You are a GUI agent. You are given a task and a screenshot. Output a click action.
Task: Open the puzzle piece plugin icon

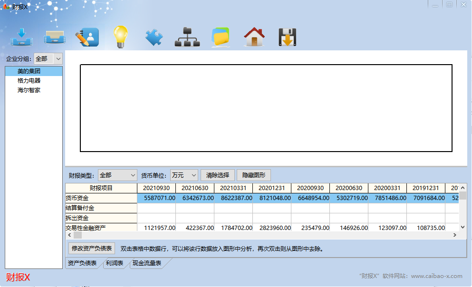click(x=154, y=37)
